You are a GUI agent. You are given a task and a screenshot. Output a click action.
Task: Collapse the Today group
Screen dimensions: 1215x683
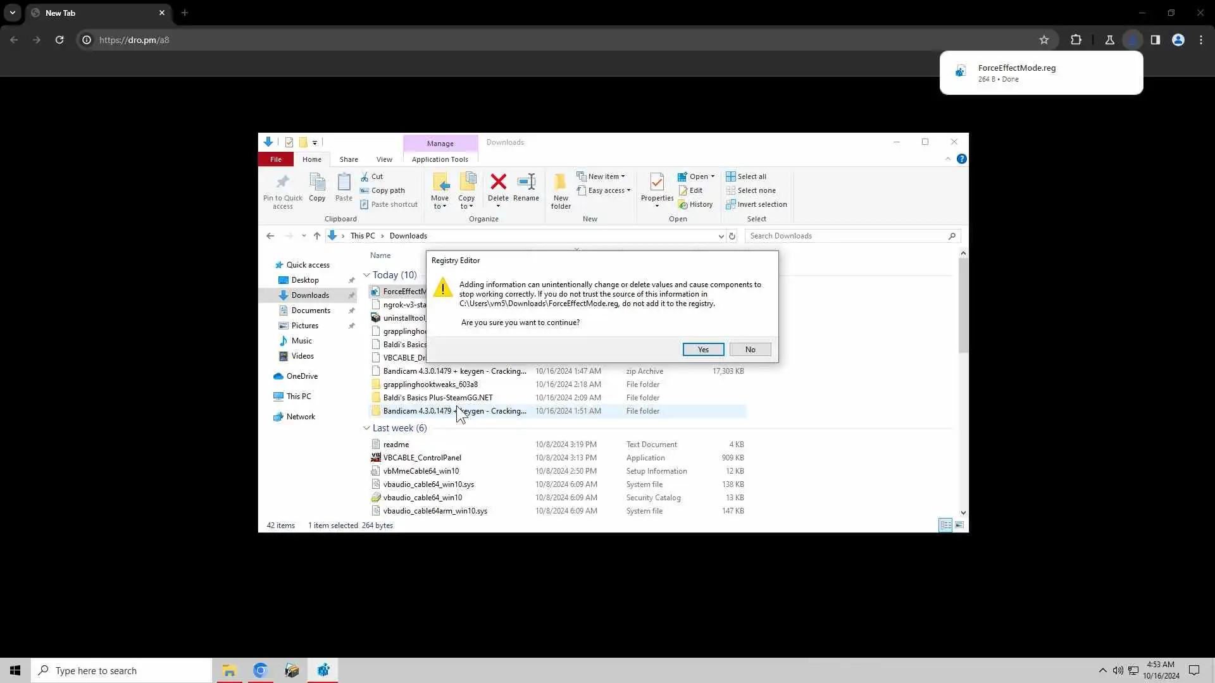pos(366,275)
